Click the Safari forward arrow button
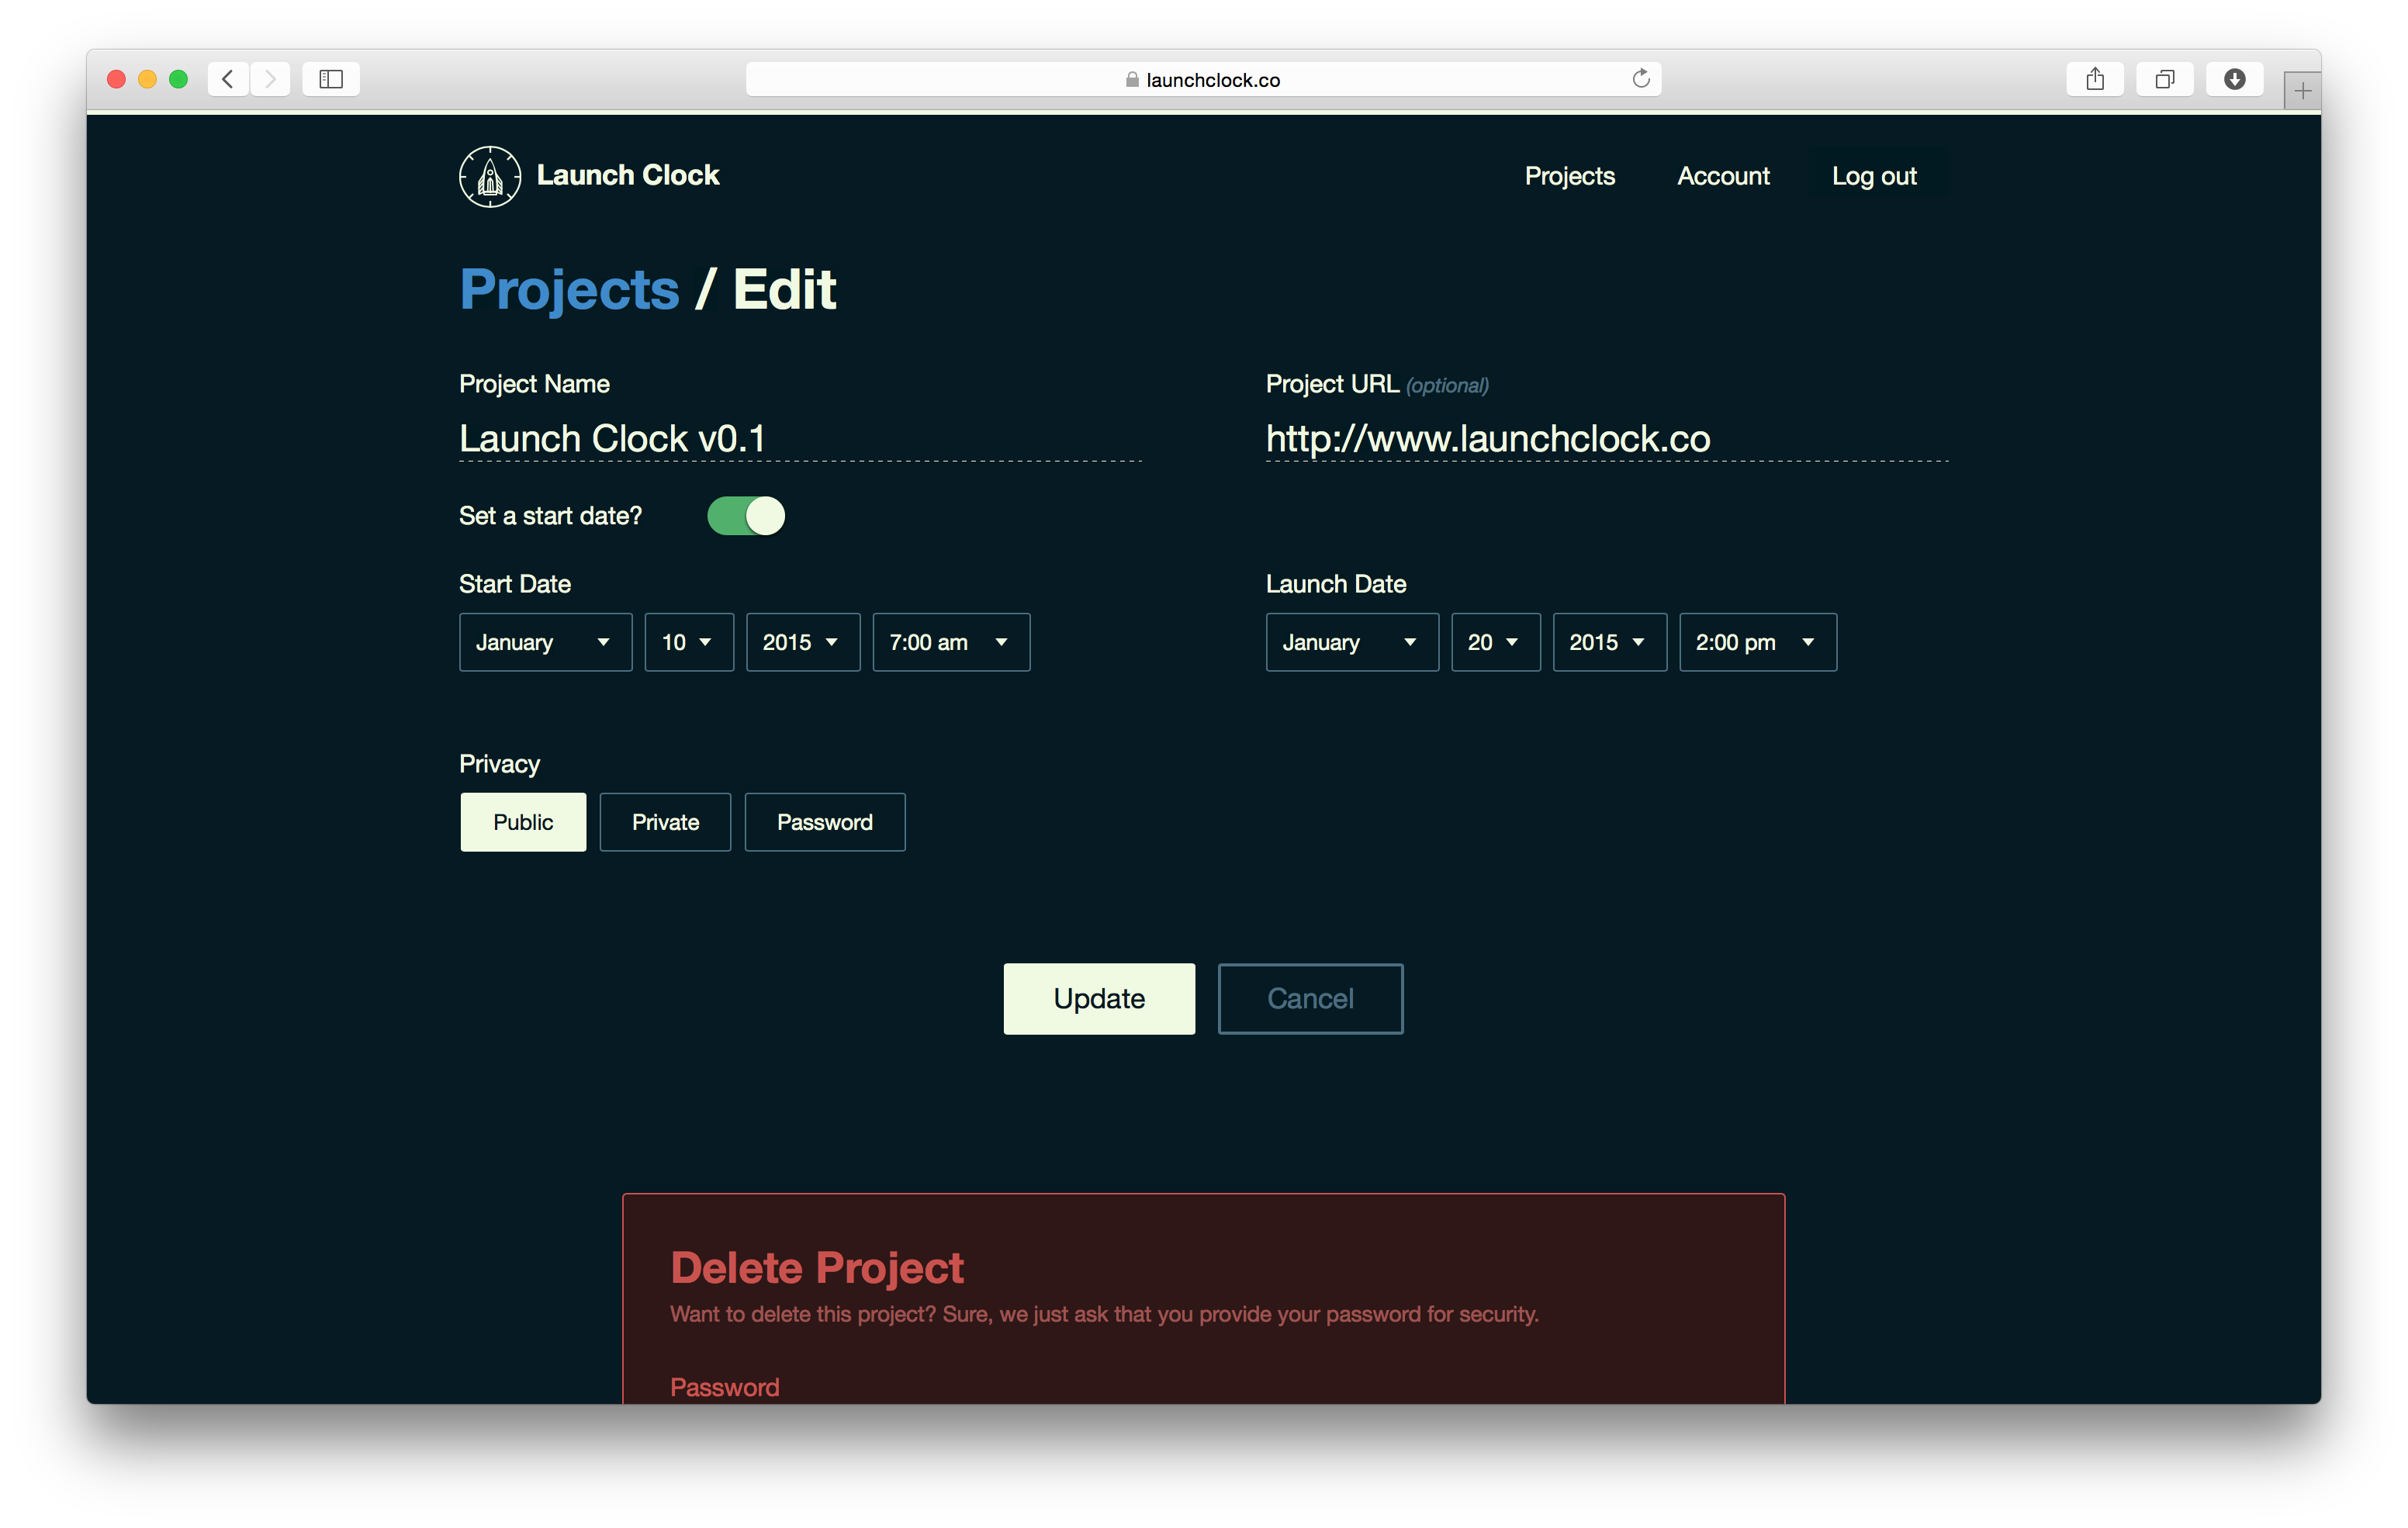 270,79
